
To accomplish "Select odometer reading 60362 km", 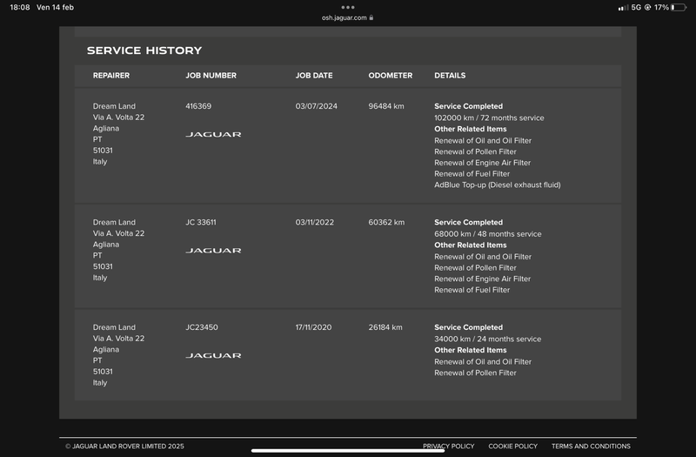I will click(x=386, y=223).
